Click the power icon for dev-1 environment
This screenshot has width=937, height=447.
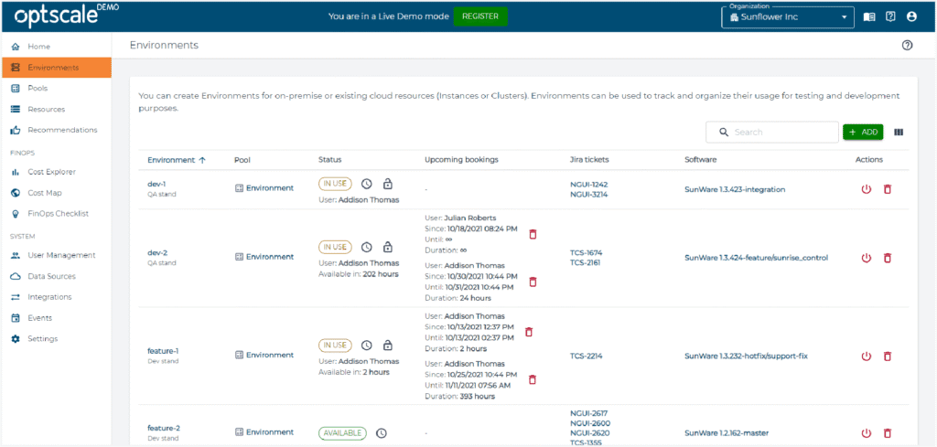(867, 189)
